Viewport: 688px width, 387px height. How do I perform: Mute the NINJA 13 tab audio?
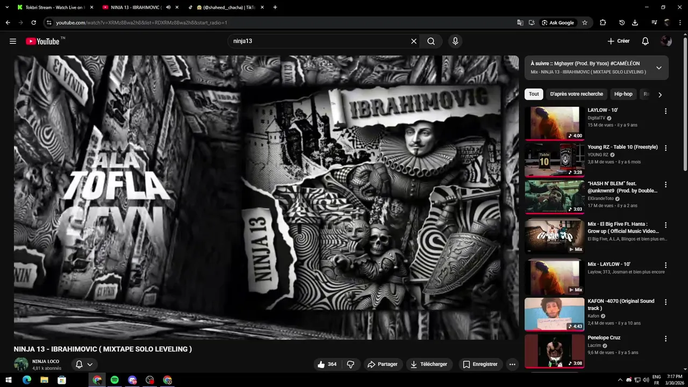coord(168,8)
